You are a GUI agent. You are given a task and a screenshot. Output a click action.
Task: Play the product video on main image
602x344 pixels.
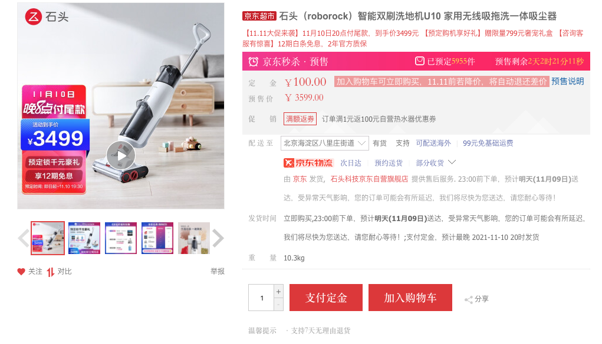pos(120,155)
